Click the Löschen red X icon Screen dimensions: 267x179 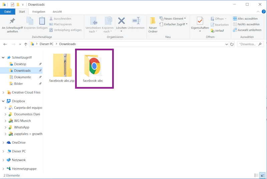[121, 21]
